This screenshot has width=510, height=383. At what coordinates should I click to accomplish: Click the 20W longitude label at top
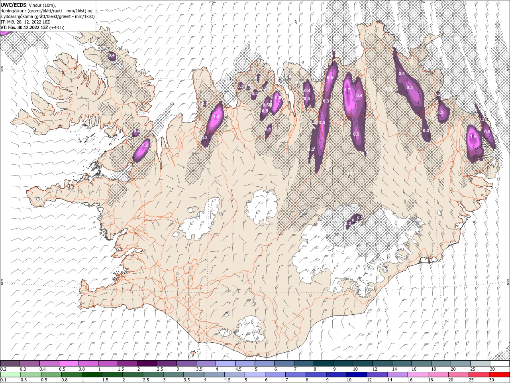(x=212, y=2)
